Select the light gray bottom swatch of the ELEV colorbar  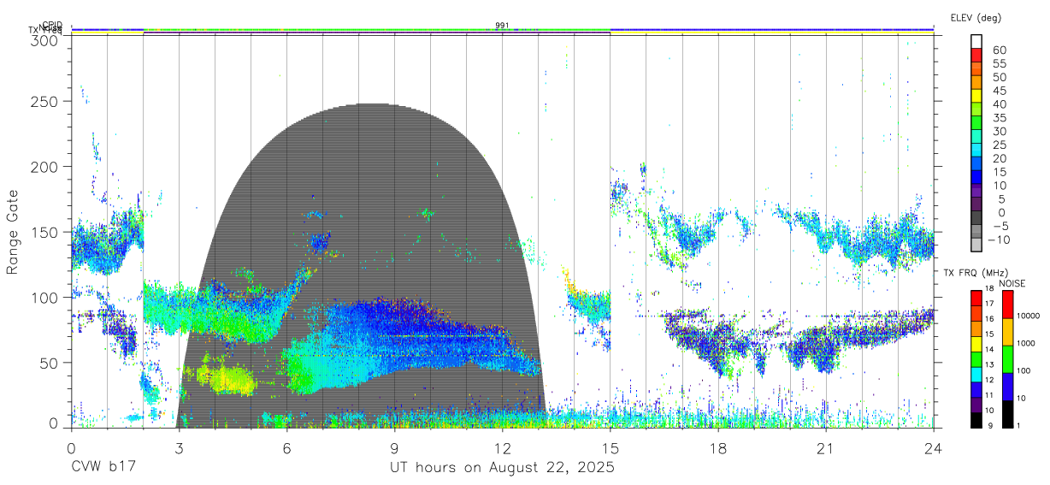(976, 244)
